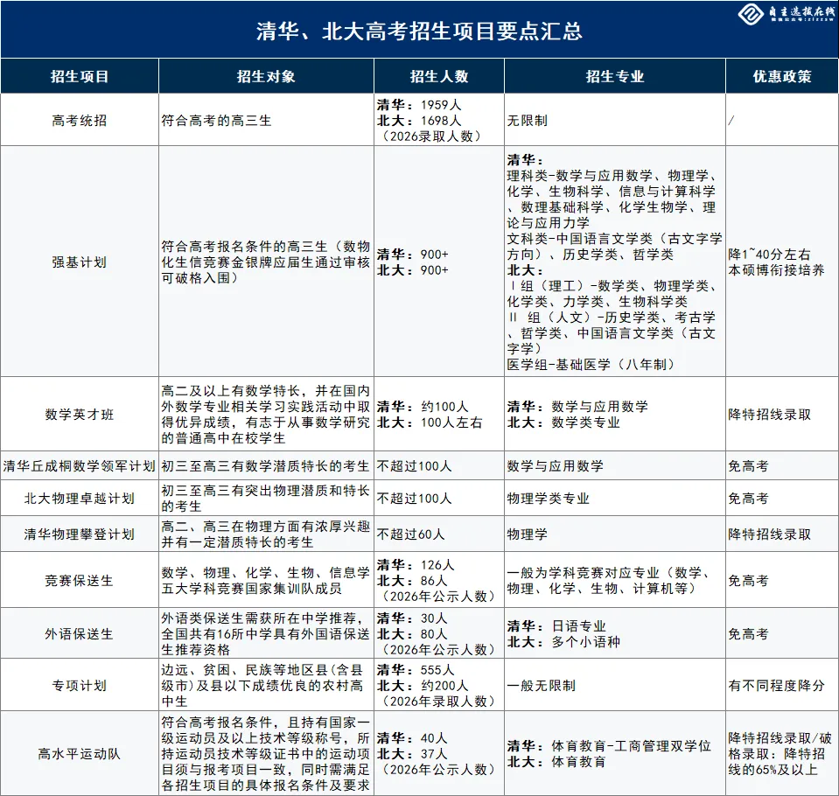Image resolution: width=839 pixels, height=796 pixels.
Task: Click 物理学 in 清华物理攀登计划 row
Action: pos(615,534)
